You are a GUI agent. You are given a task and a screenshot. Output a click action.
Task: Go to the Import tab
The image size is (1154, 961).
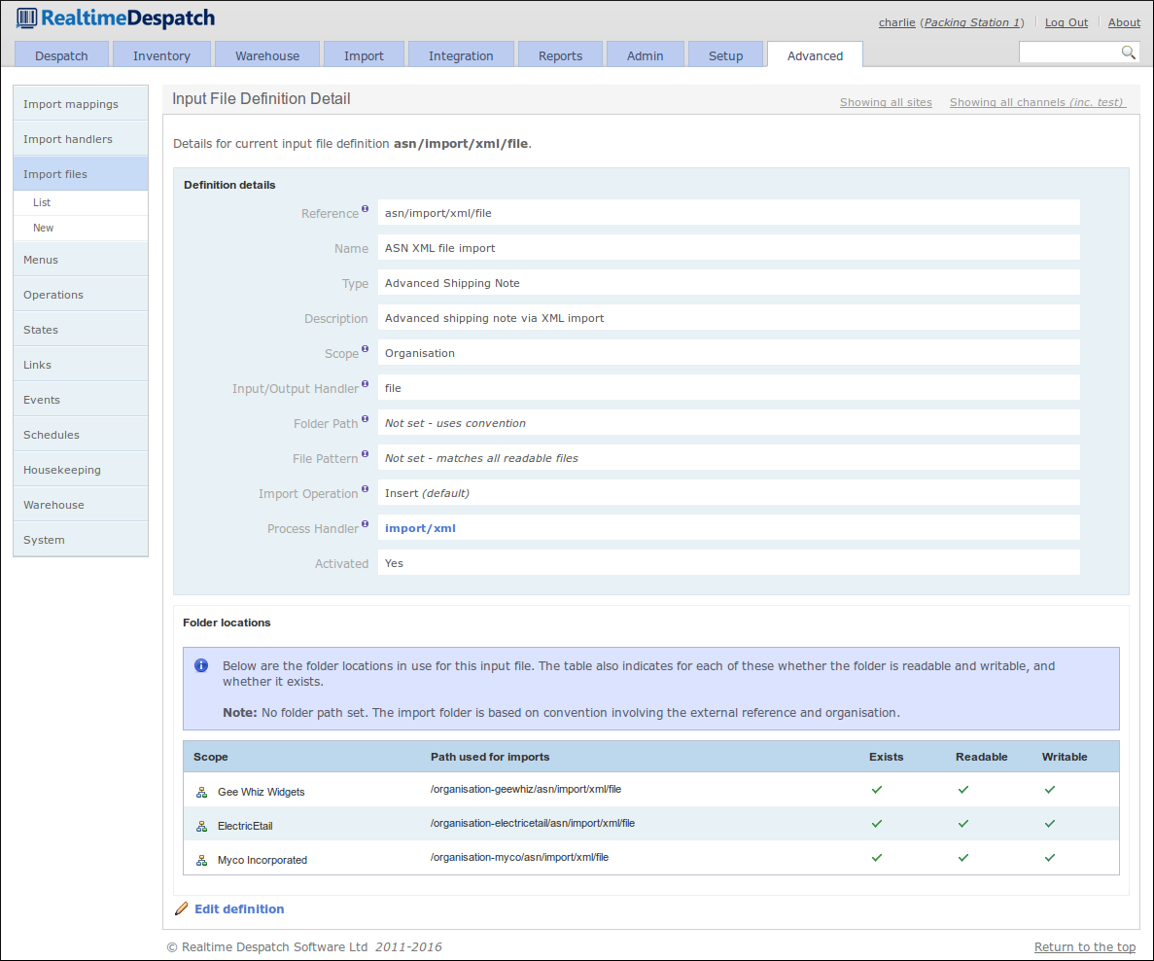(364, 55)
